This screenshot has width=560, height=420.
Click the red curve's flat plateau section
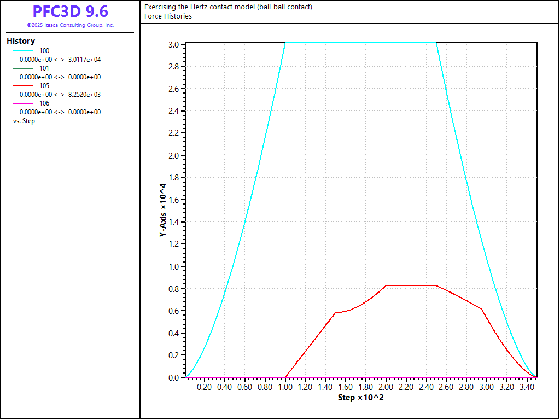pyautogui.click(x=411, y=285)
